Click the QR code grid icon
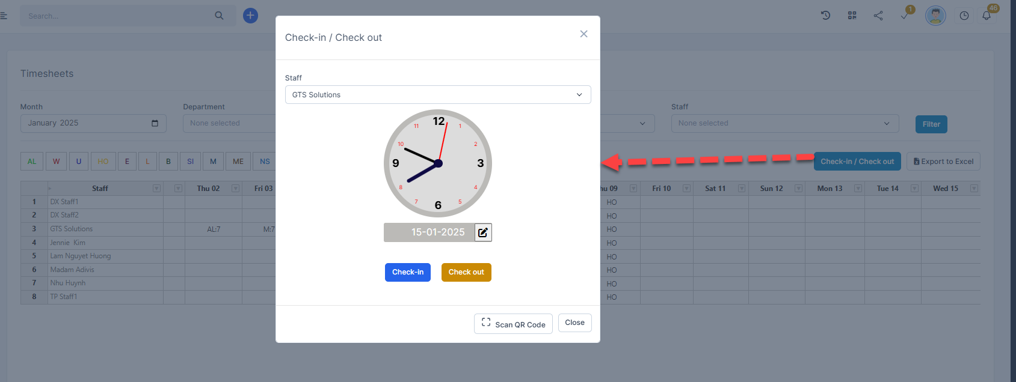This screenshot has height=382, width=1016. [852, 16]
